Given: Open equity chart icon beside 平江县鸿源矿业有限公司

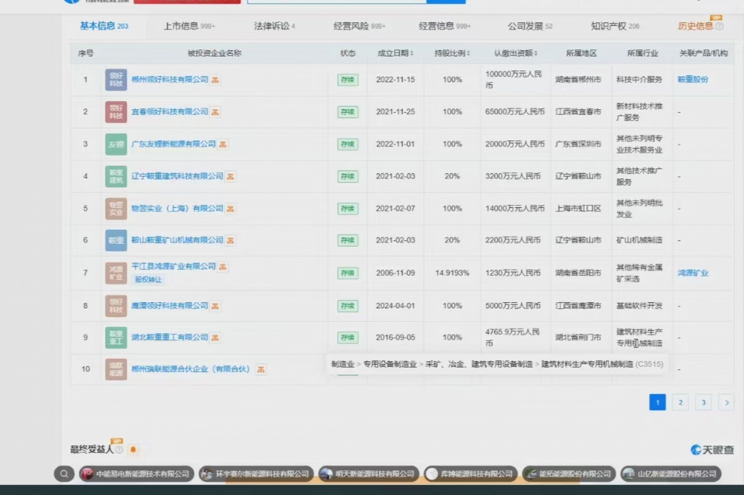Looking at the screenshot, I should (223, 267).
